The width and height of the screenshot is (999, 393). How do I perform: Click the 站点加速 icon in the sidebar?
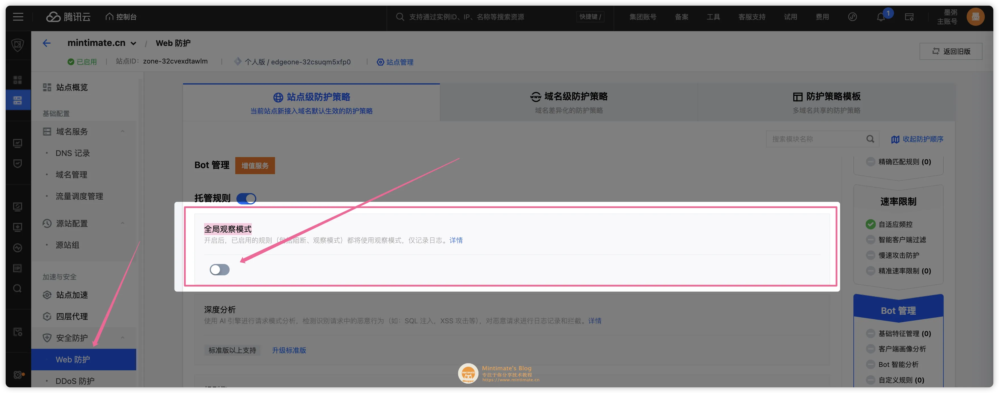pos(47,295)
